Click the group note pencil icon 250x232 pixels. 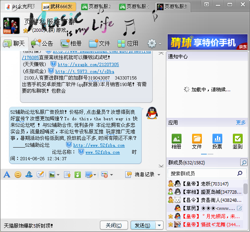tap(40, 175)
